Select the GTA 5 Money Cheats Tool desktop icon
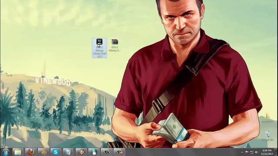This screenshot has width=278, height=156. 100,48
